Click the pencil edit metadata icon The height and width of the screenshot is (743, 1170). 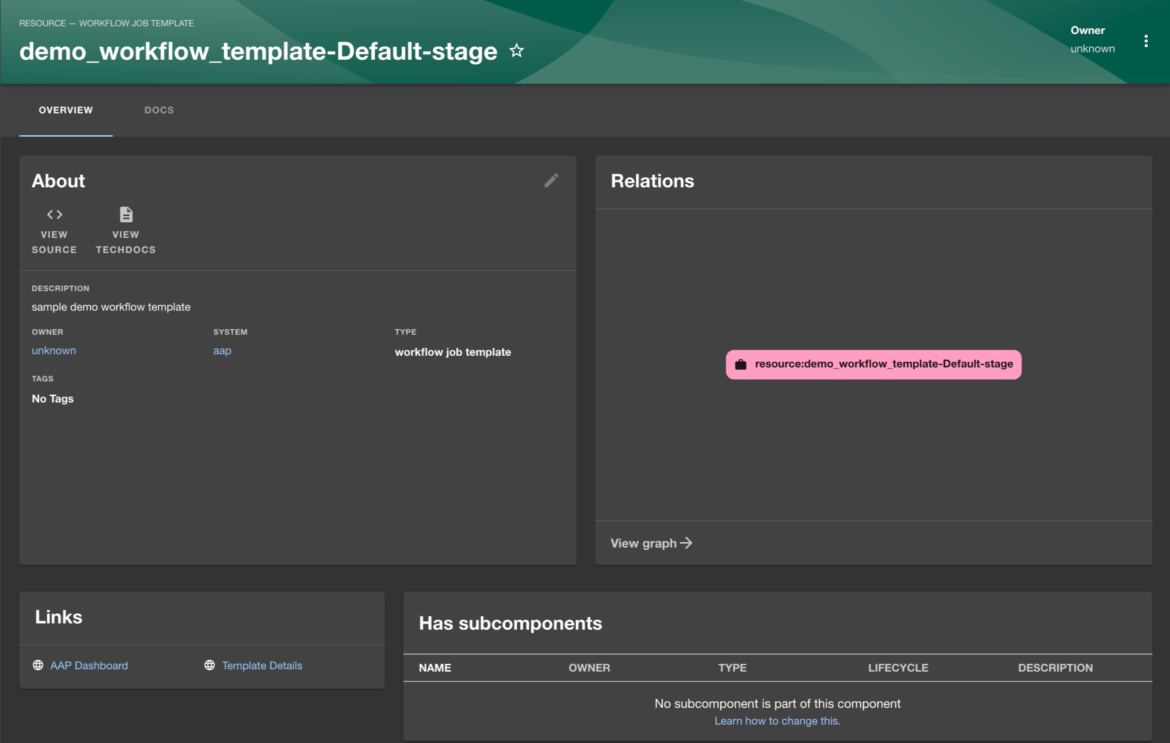click(x=551, y=181)
